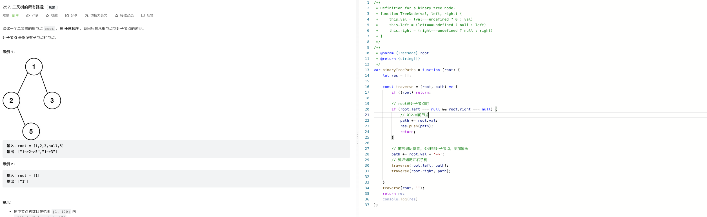Click the if (!root) return; line
This screenshot has height=217, width=707.
pyautogui.click(x=411, y=92)
